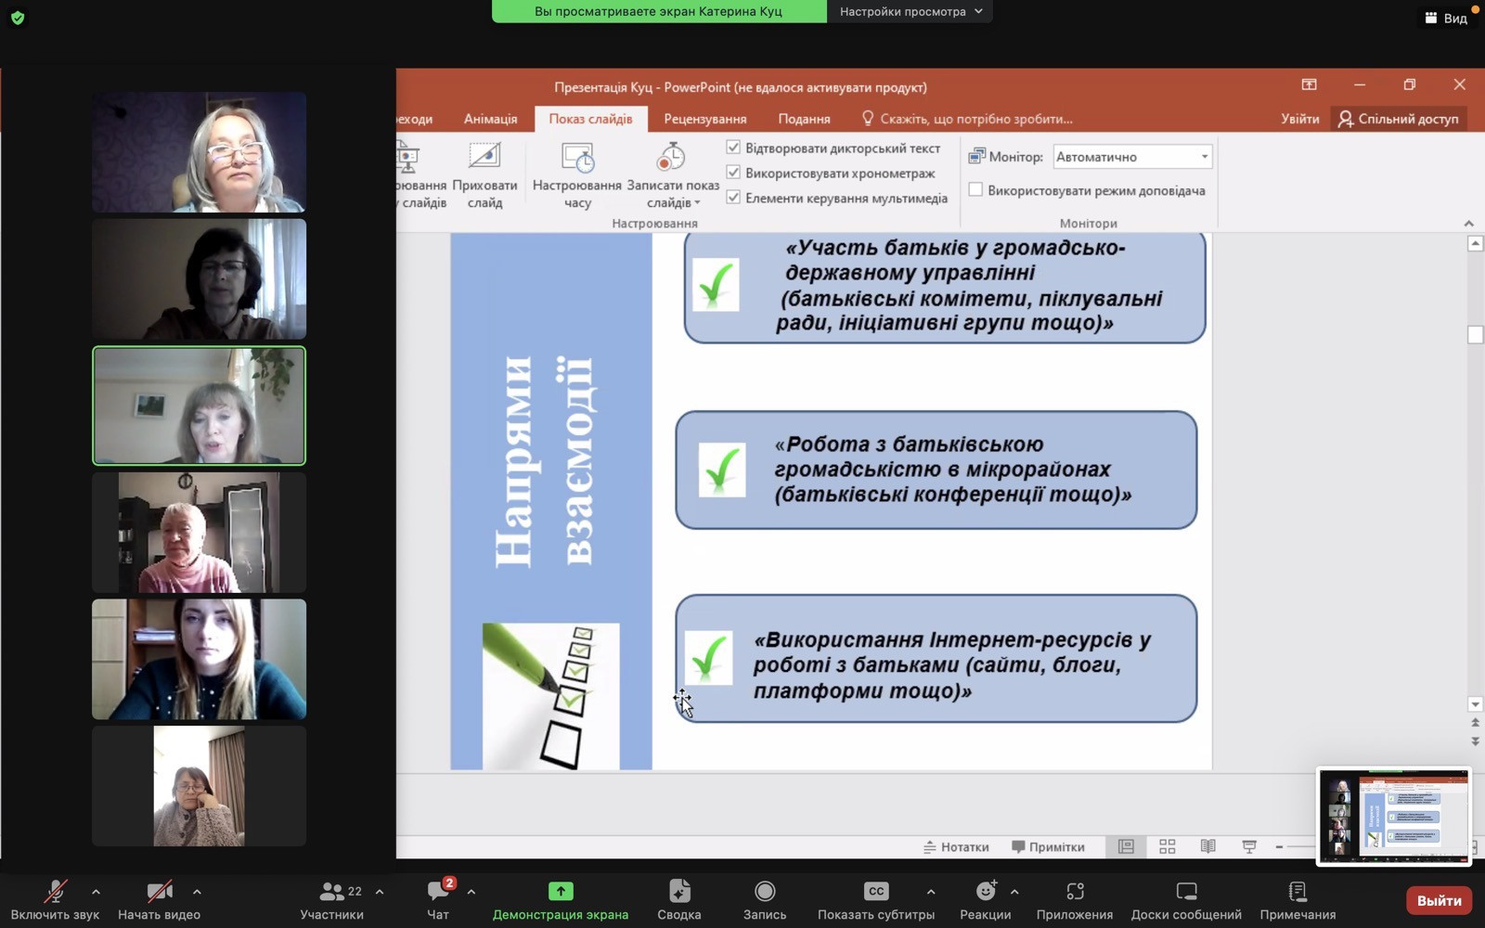
Task: Expand the arrow beside Участники
Action: pos(380,892)
